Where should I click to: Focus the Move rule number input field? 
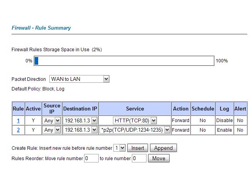(x=91, y=158)
